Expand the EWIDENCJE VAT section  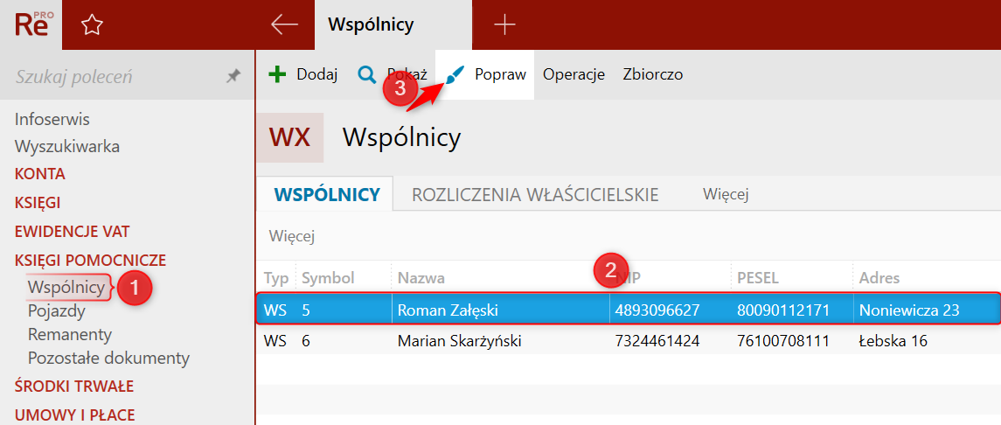pos(67,231)
